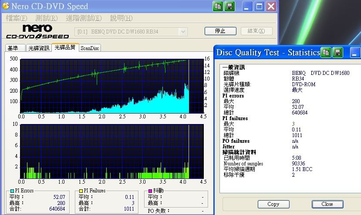Click the PO 失敗 label in main window
The height and width of the screenshot is (215, 361).
(159, 211)
